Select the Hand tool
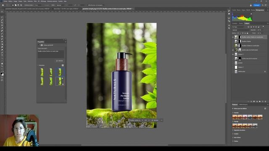The width and height of the screenshot is (269, 151). coord(2,63)
